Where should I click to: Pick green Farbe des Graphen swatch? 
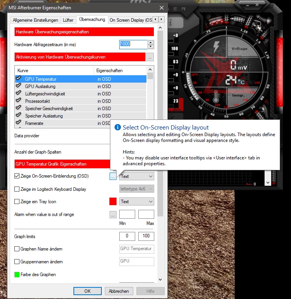point(17,275)
